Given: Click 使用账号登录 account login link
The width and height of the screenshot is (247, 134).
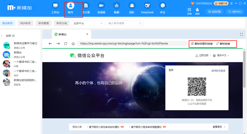Looking at the screenshot, I should (218, 71).
